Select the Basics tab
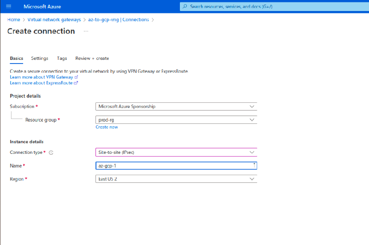The image size is (369, 245). coord(16,58)
